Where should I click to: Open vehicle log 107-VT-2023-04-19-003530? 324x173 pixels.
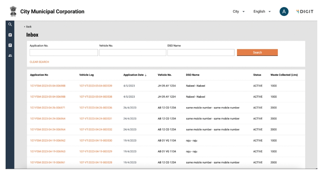[96, 141]
